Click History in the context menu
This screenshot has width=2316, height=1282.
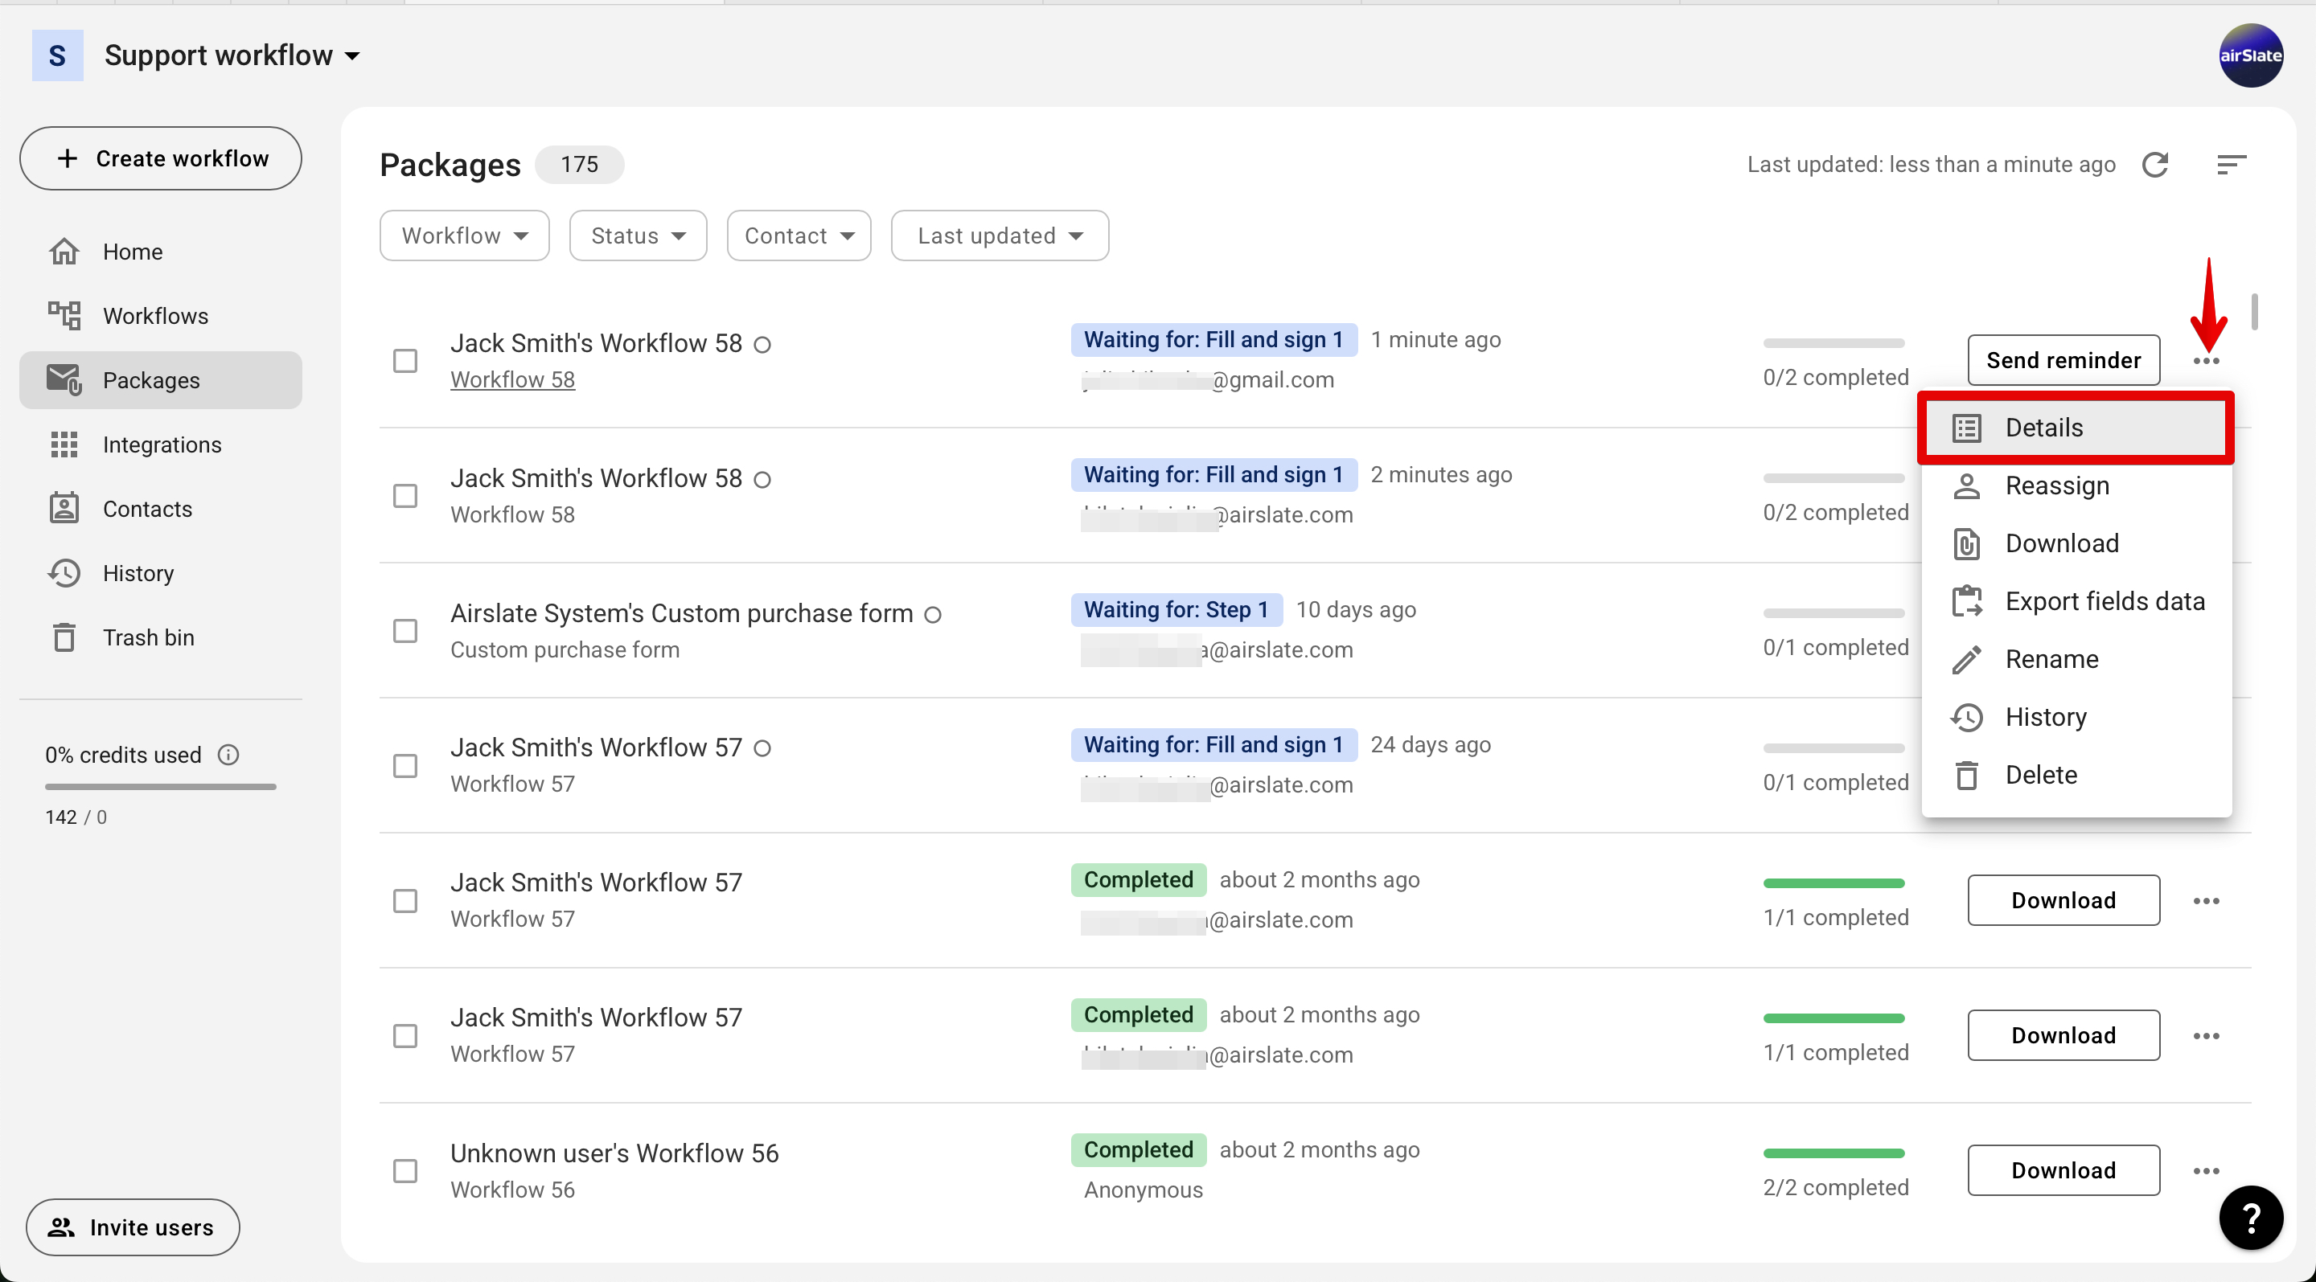tap(2076, 717)
